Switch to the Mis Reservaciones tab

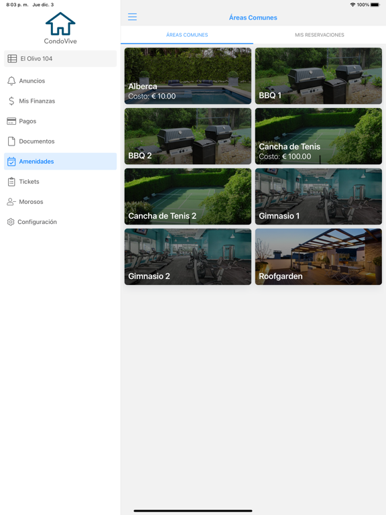pyautogui.click(x=320, y=35)
